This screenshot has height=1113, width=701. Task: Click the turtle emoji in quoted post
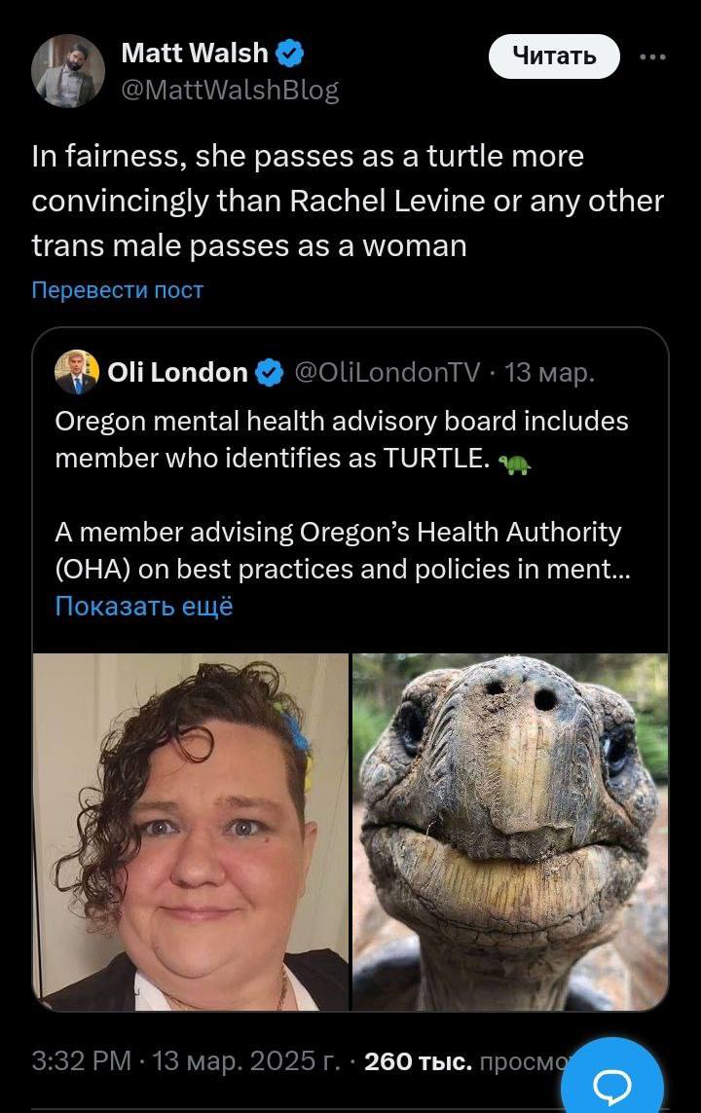pos(514,464)
